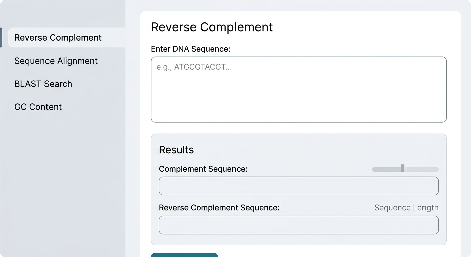Open the Reverse Complement sidebar item

58,38
